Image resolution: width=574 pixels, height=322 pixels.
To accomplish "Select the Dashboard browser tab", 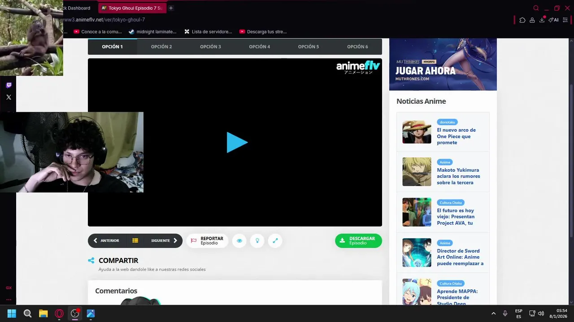I will point(79,8).
